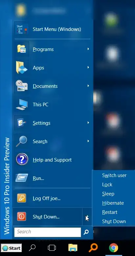Click the Programs folder icon
135x256 pixels.
click(x=22, y=49)
